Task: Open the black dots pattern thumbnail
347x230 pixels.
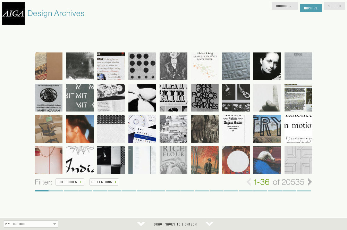Action: 142,66
